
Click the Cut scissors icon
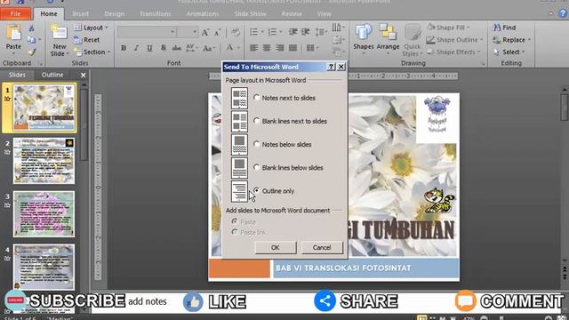coord(32,28)
